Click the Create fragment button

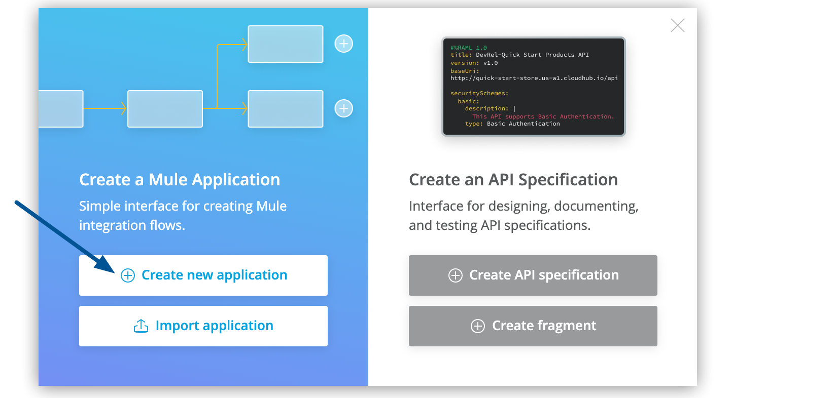(533, 326)
